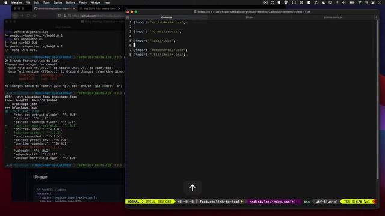Click the 75% position indicator in status line
Viewport: 385px width, 216px height.
pos(347,202)
